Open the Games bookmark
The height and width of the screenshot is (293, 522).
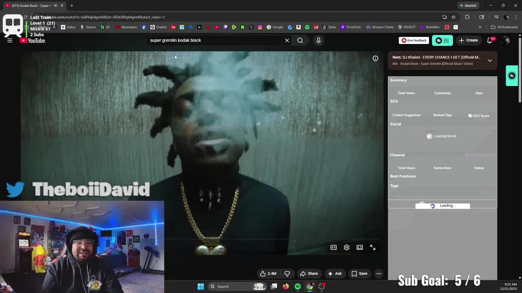88,27
